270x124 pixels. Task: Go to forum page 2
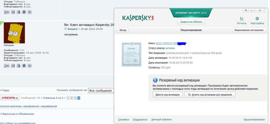pyautogui.click(x=72, y=98)
